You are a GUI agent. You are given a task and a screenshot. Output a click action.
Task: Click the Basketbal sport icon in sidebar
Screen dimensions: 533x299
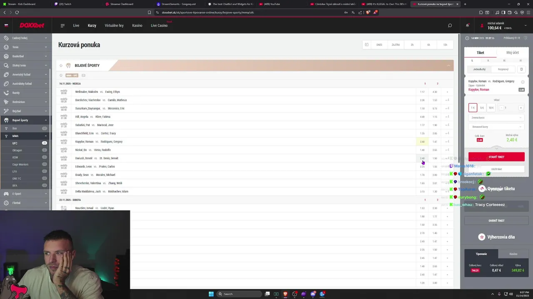[6, 56]
